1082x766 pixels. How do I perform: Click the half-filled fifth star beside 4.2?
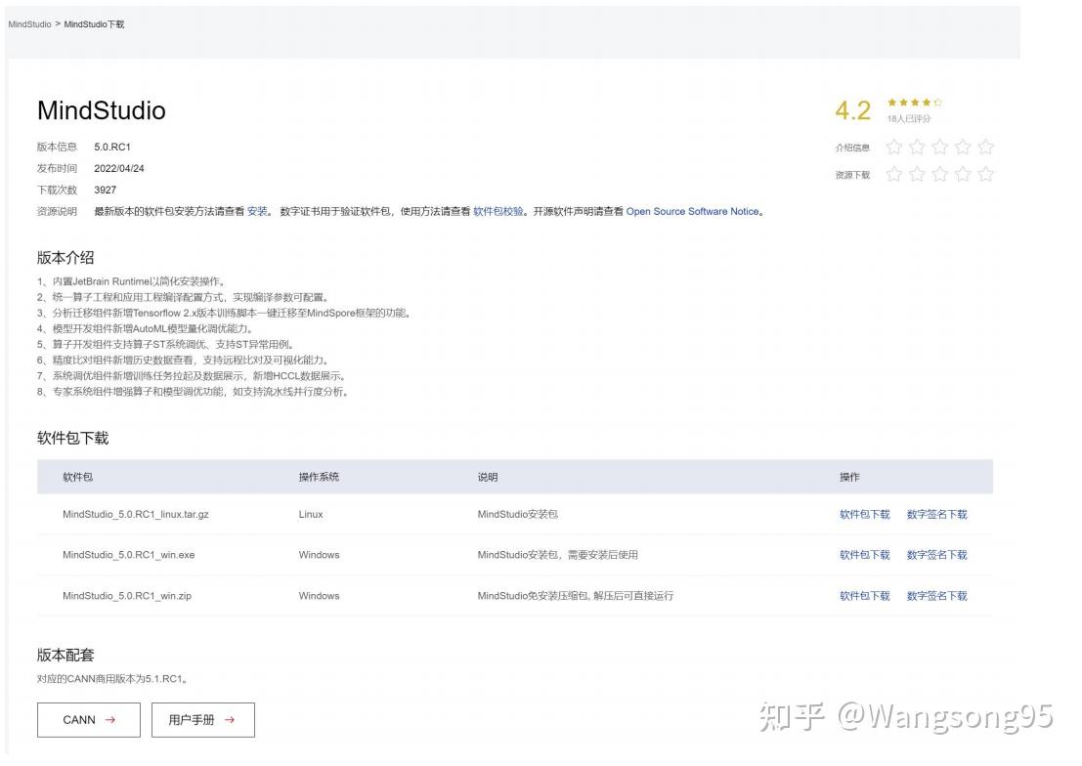point(938,103)
